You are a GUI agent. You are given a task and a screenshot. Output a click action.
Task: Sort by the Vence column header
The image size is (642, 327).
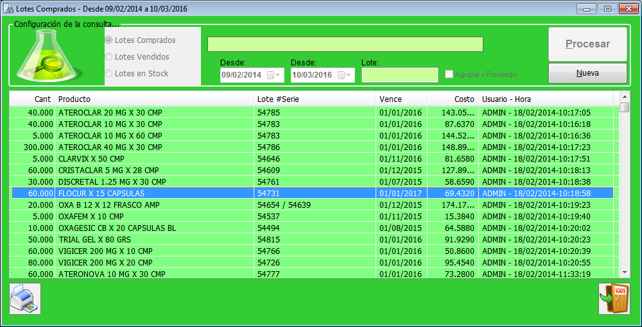click(x=401, y=99)
